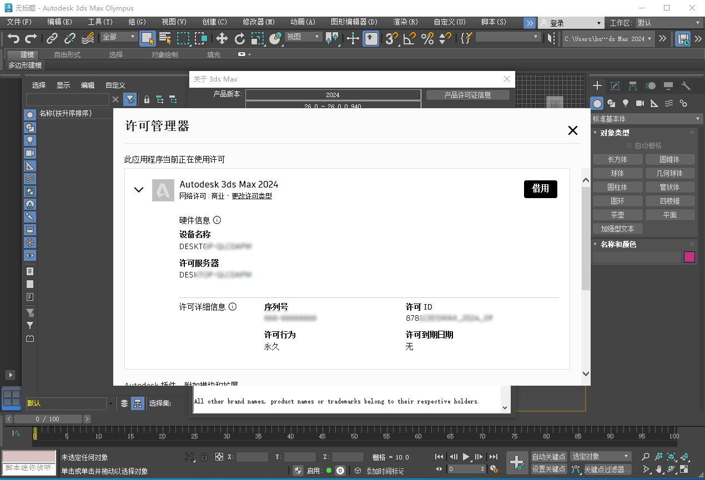Open 工作区 默认 workspace dropdown
Viewport: 705px width, 480px height.
tap(669, 23)
